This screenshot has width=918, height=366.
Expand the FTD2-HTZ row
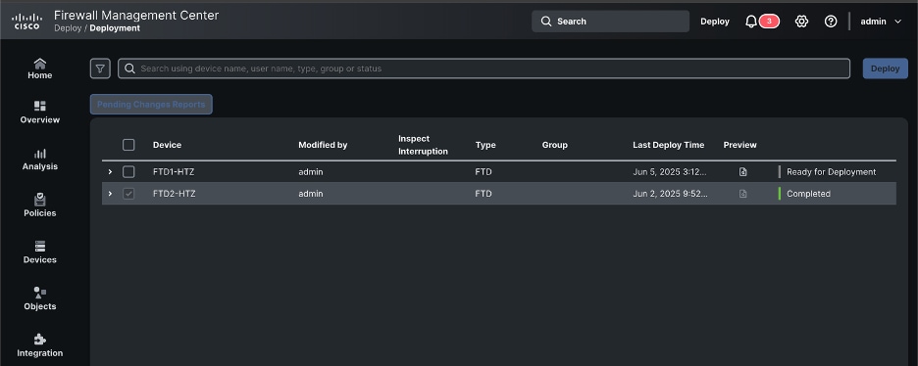[x=110, y=194]
